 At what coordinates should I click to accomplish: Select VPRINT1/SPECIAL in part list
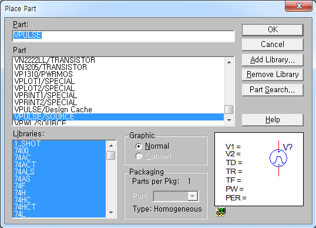point(118,95)
